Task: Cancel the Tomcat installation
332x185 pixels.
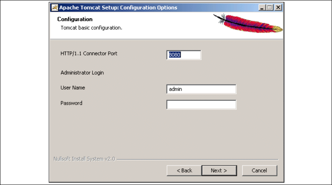Action: [259, 171]
